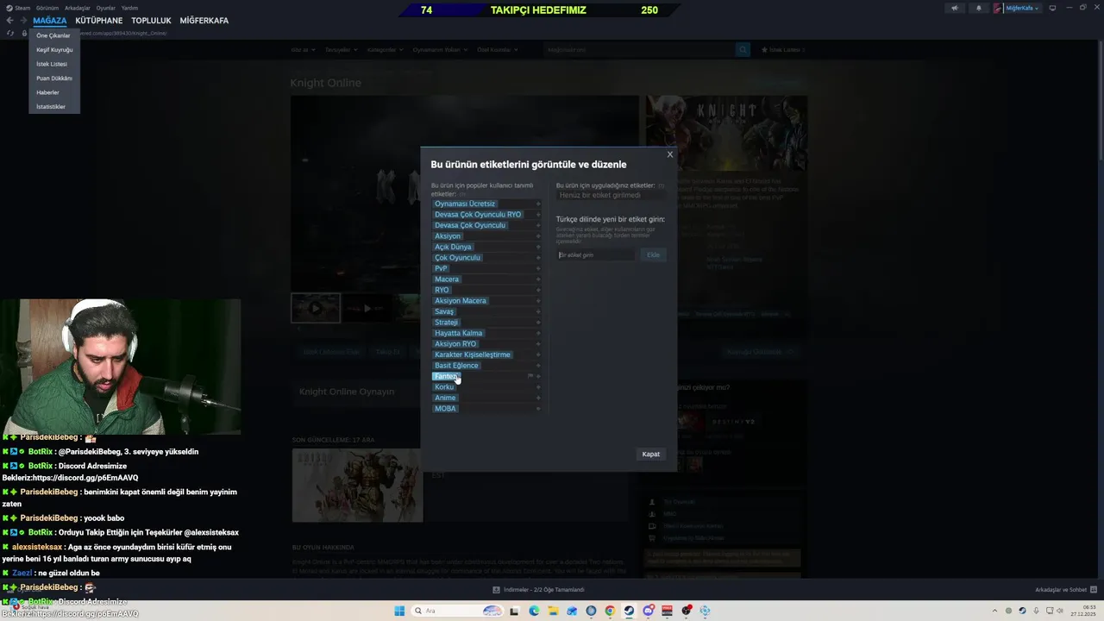Open downloads icon in Steam bottom bar
The image size is (1104, 621).
point(496,590)
